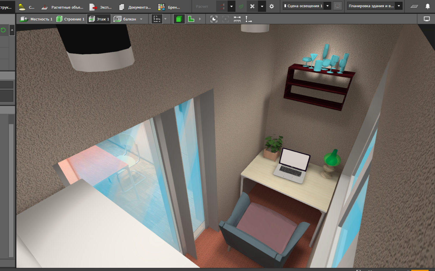The image size is (435, 271).
Task: Click the disabled Расчет button
Action: point(202,6)
